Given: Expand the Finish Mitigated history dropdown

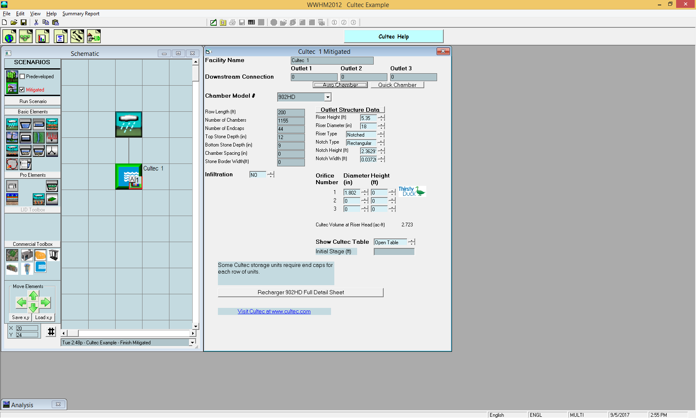Looking at the screenshot, I should pyautogui.click(x=192, y=343).
